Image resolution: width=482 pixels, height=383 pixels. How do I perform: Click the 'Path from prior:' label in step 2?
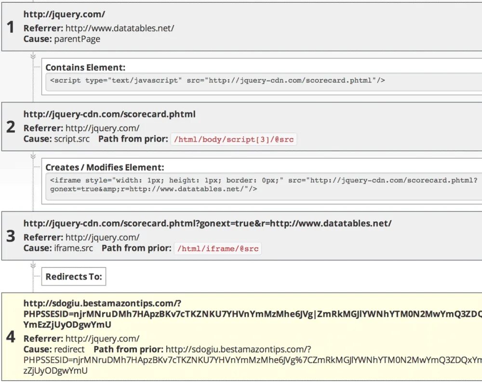pos(133,139)
